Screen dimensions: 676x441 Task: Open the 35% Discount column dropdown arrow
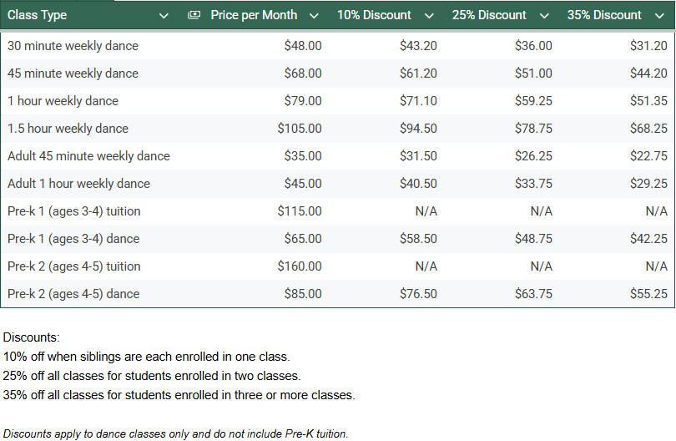(x=659, y=15)
